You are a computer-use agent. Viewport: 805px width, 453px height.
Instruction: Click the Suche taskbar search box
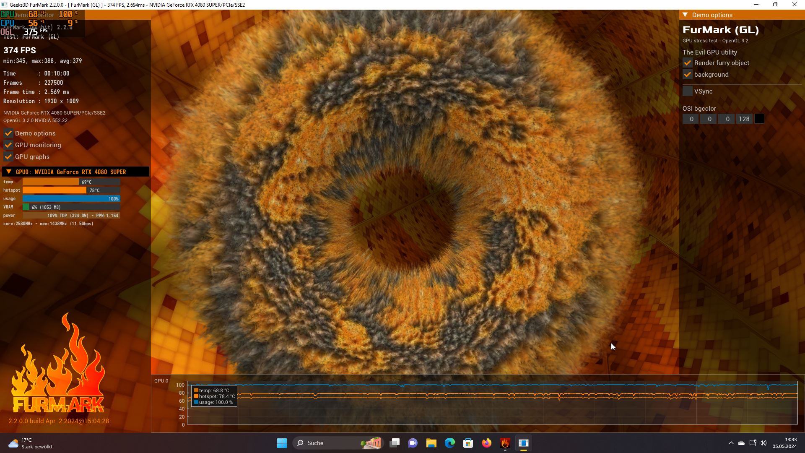[339, 443]
